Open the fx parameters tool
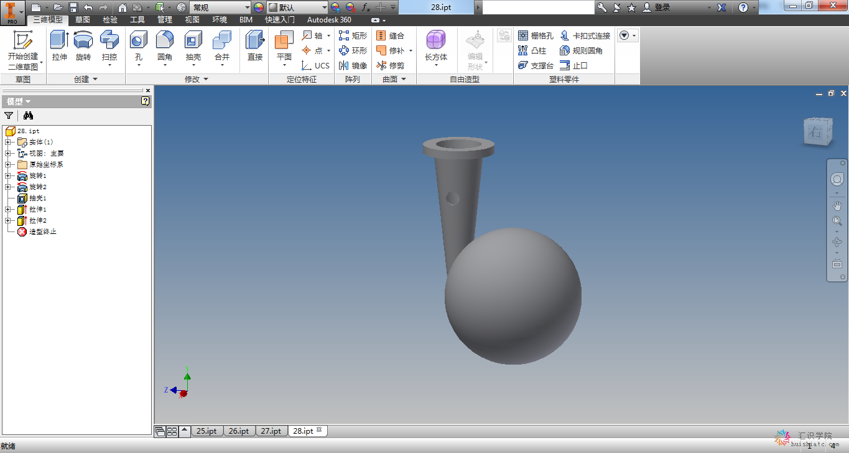The width and height of the screenshot is (849, 453). (366, 7)
